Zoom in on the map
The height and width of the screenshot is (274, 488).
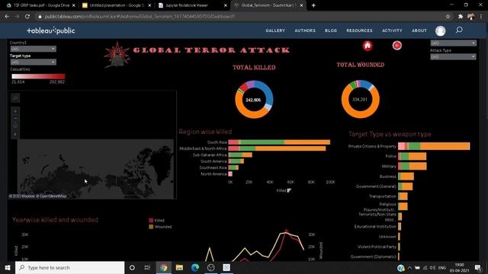(x=15, y=111)
